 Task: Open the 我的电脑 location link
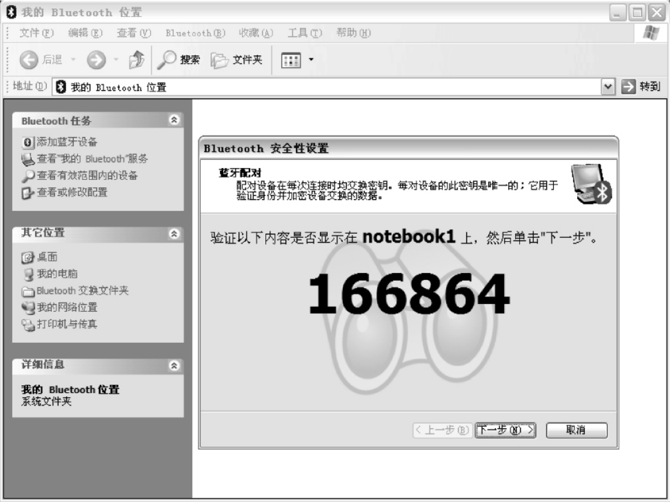57,274
